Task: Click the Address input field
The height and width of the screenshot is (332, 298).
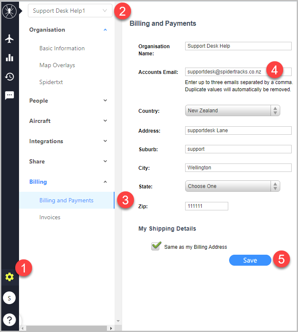Action: 238,131
